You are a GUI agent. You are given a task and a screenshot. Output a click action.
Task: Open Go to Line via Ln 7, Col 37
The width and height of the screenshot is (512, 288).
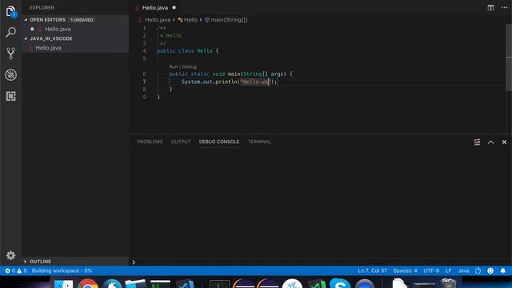click(x=372, y=270)
